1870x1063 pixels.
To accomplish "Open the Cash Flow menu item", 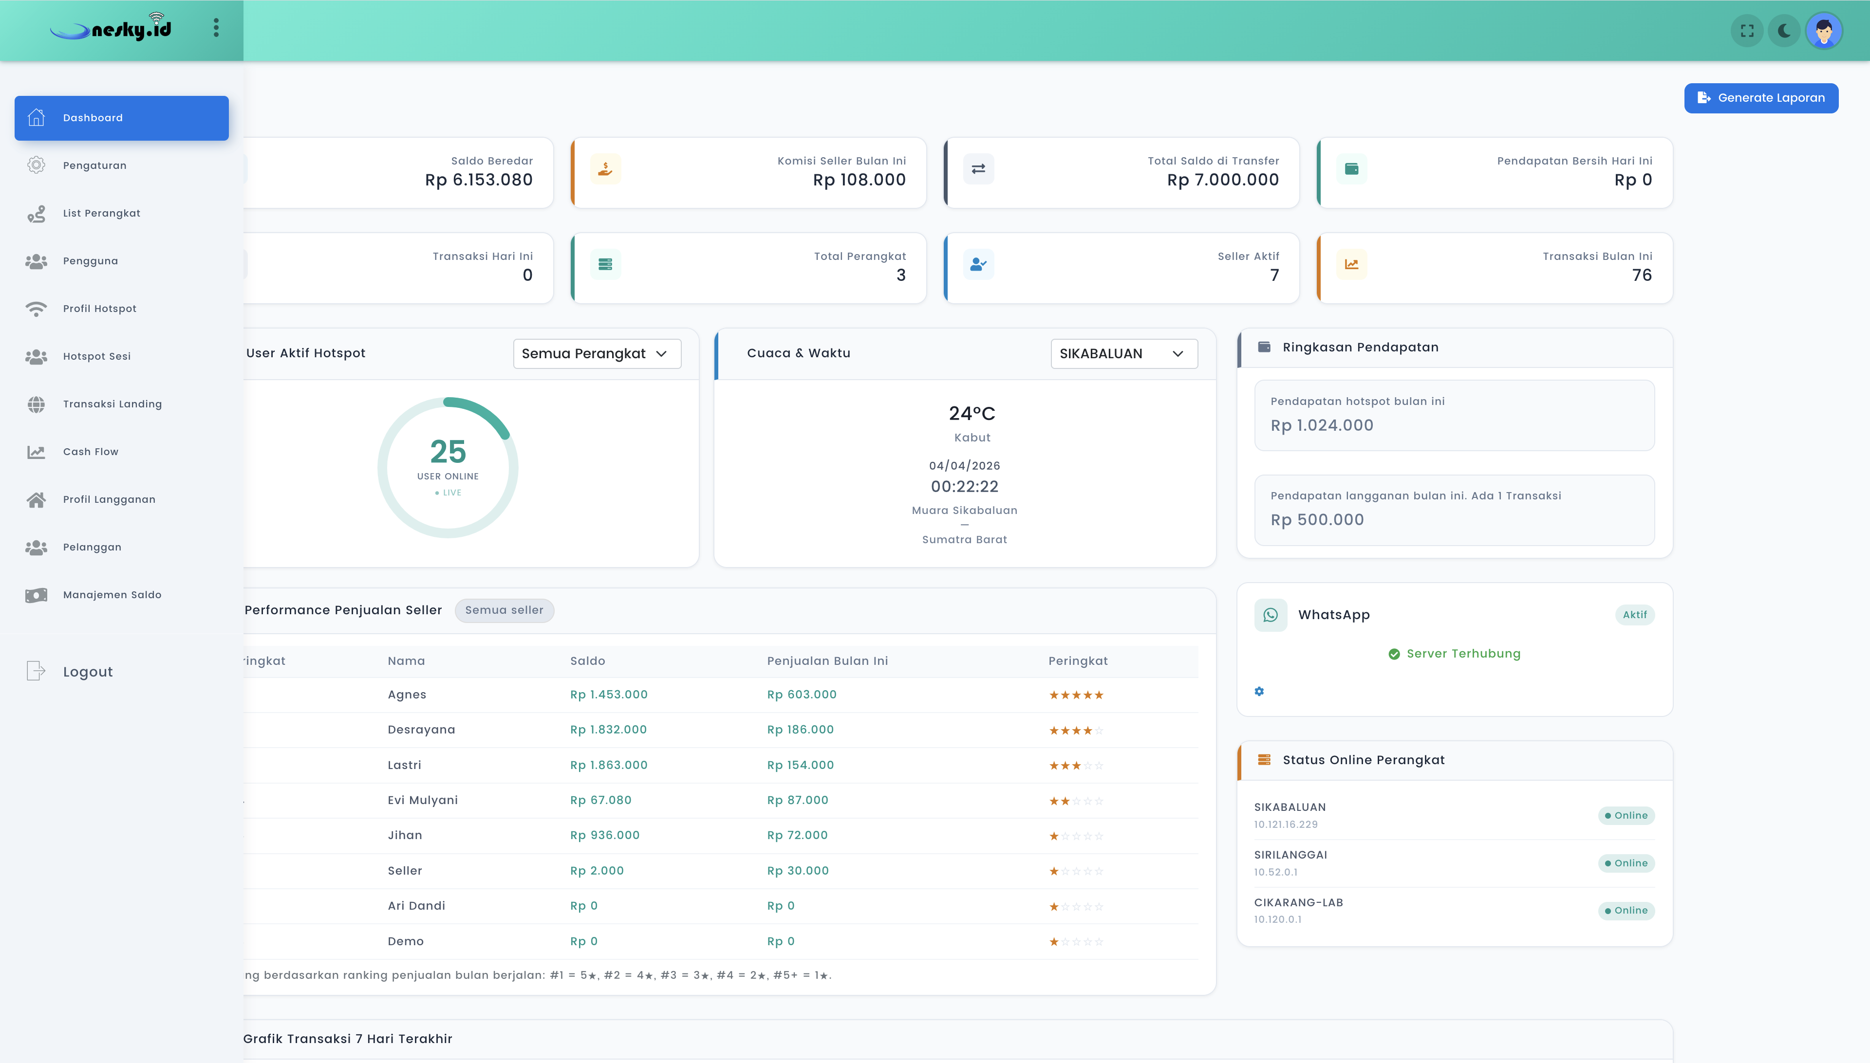I will pos(91,452).
